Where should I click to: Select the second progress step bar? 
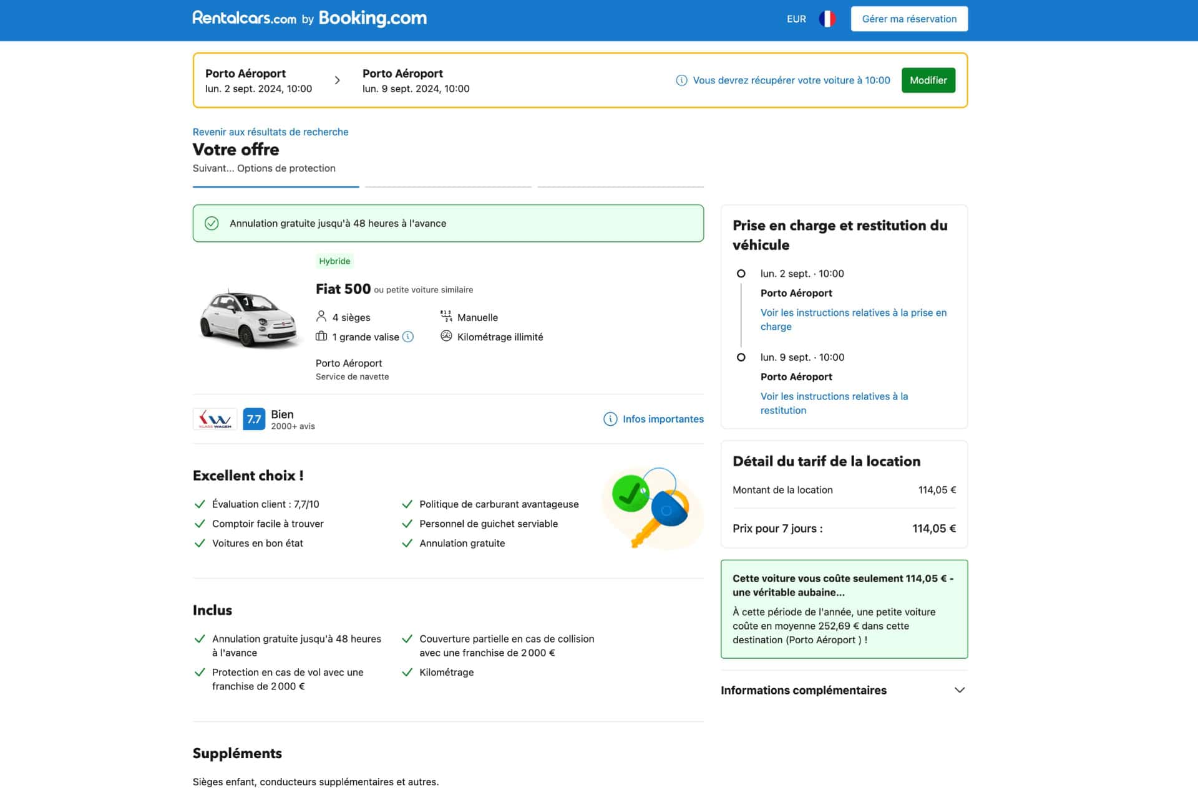pos(448,186)
